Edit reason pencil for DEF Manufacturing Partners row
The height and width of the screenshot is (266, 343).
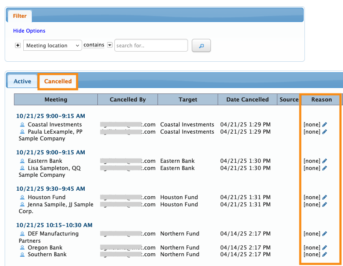pyautogui.click(x=325, y=234)
